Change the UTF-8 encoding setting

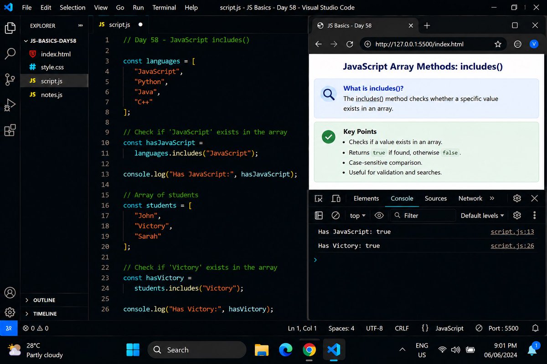tap(374, 328)
